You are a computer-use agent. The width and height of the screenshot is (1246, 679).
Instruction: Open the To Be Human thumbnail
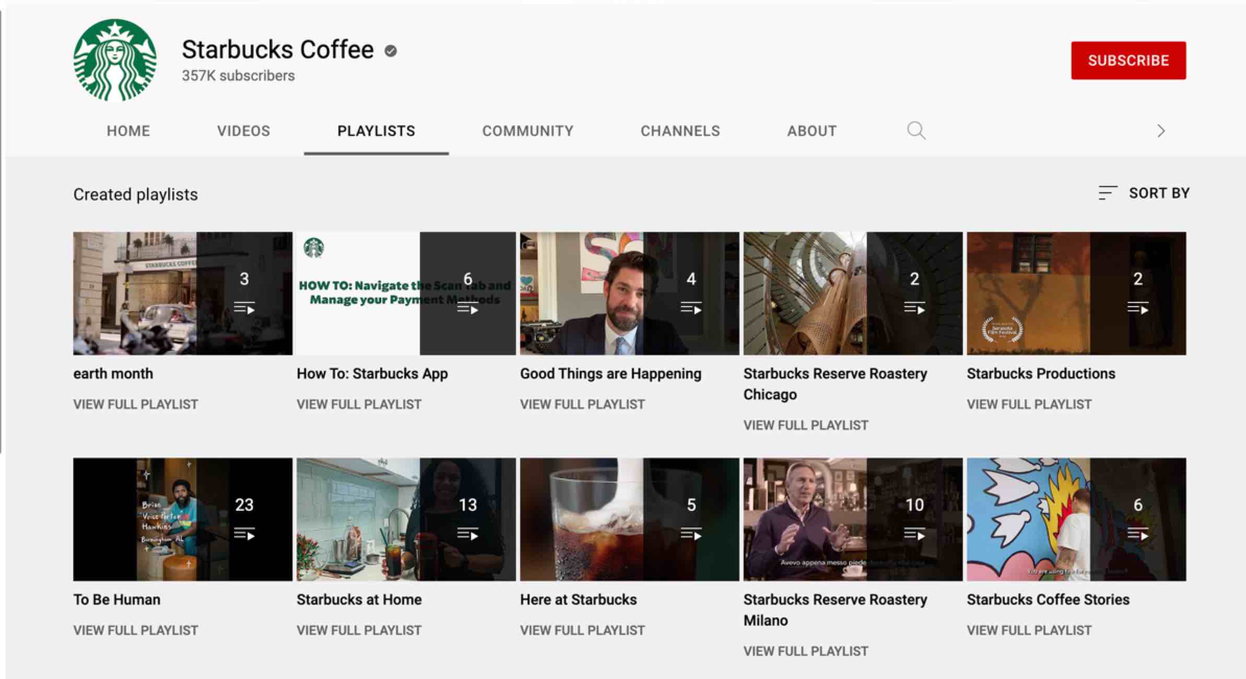(183, 520)
